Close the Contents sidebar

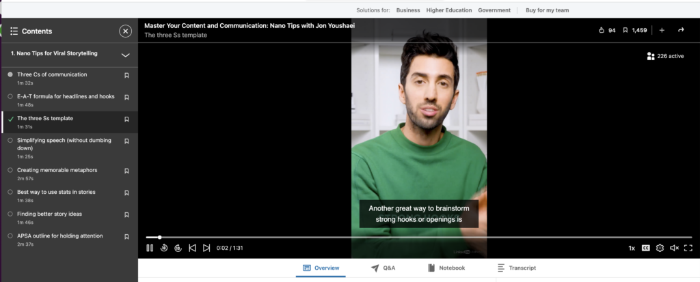tap(126, 31)
